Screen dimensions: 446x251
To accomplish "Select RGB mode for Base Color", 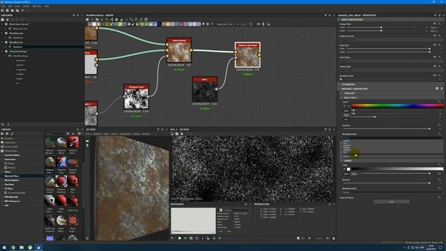I will [x=346, y=111].
